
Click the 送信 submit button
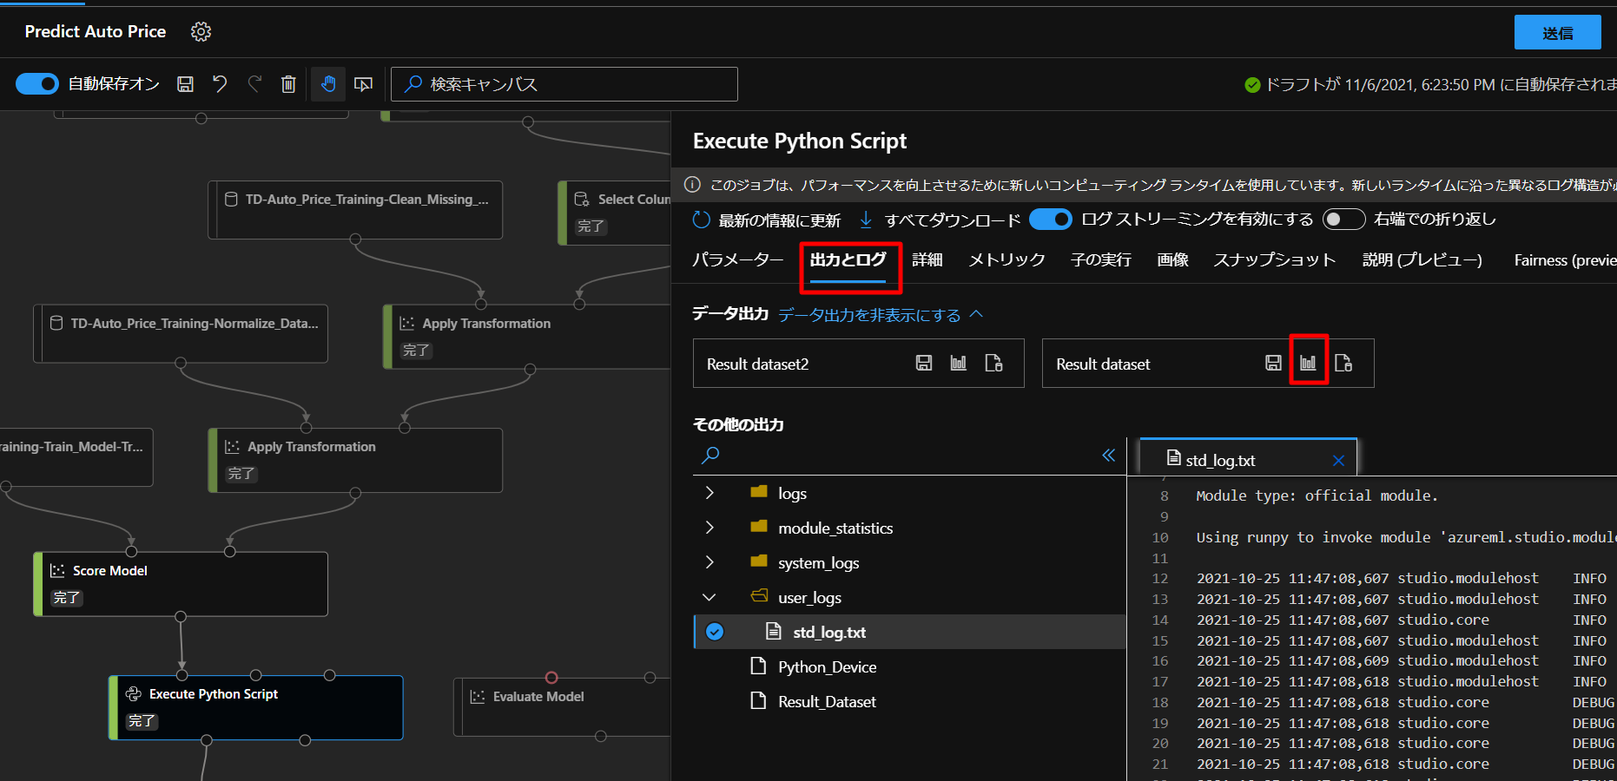tap(1557, 33)
